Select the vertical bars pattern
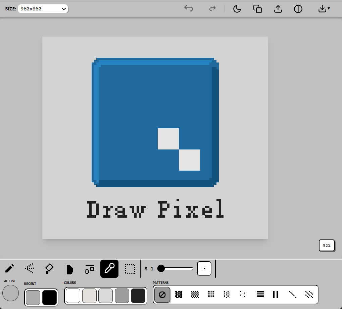 click(x=276, y=295)
